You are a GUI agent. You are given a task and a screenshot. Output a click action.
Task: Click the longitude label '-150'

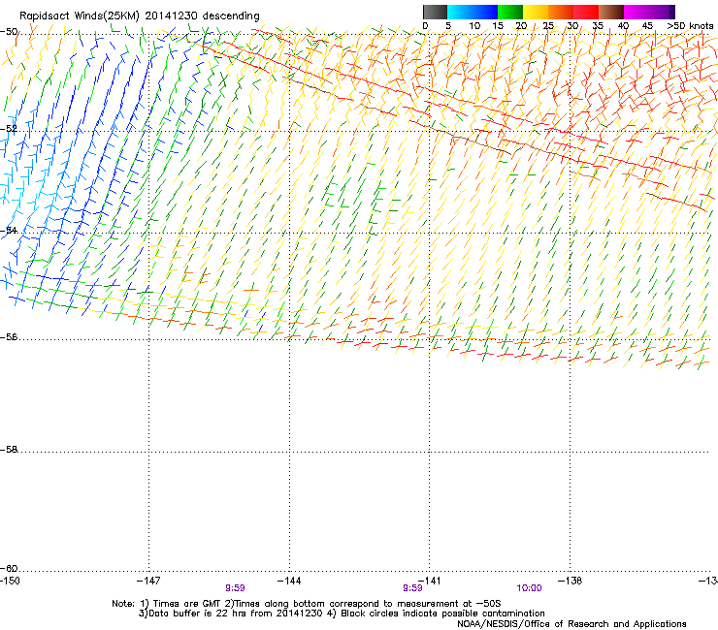click(x=10, y=581)
